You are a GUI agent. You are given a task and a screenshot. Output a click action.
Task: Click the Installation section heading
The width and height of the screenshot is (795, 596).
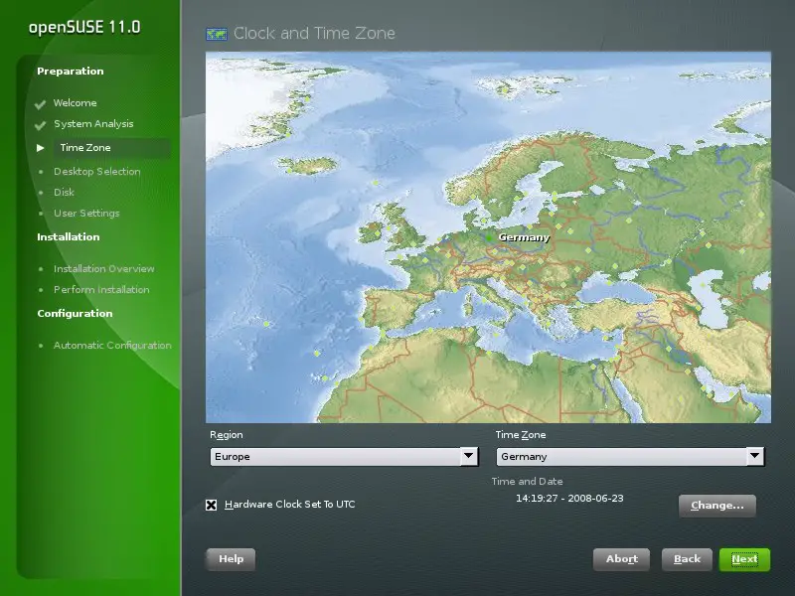pyautogui.click(x=68, y=236)
